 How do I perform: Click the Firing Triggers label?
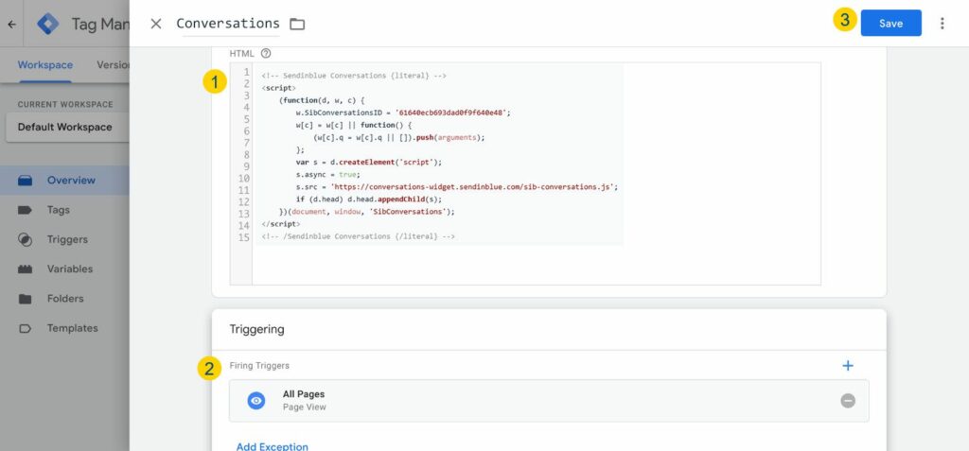click(x=259, y=366)
